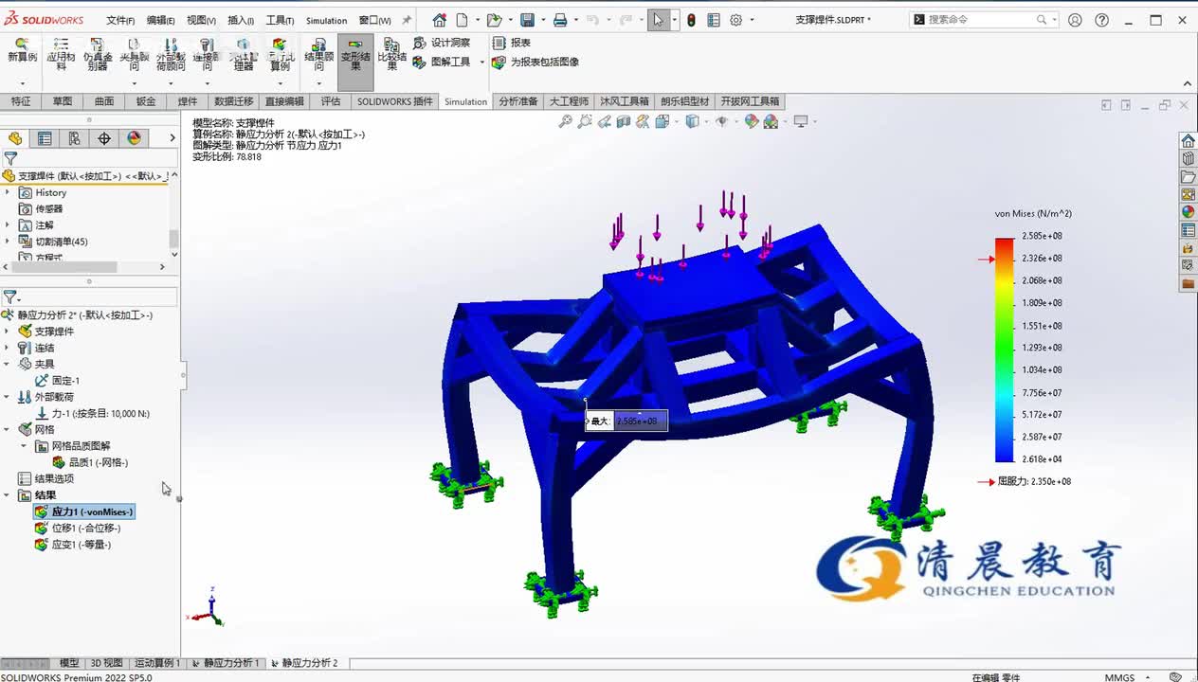Click the 新算例 (New Study) icon
The width and height of the screenshot is (1198, 682).
click(22, 52)
